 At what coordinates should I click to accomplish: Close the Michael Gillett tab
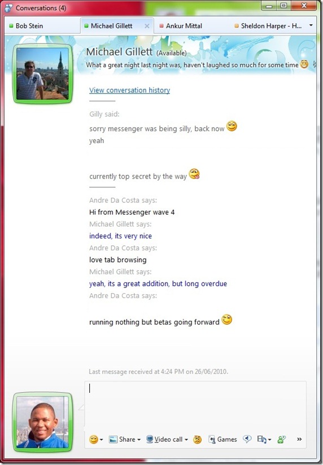147,26
